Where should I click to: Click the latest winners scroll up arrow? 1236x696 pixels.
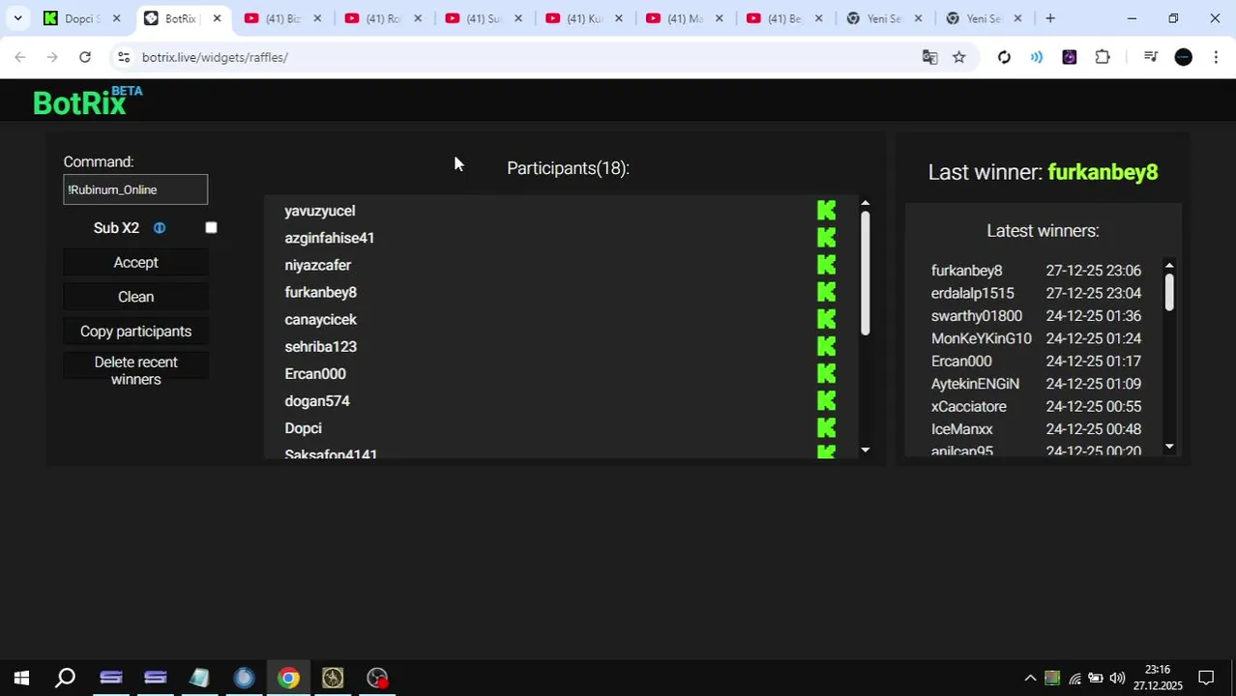click(x=1169, y=266)
